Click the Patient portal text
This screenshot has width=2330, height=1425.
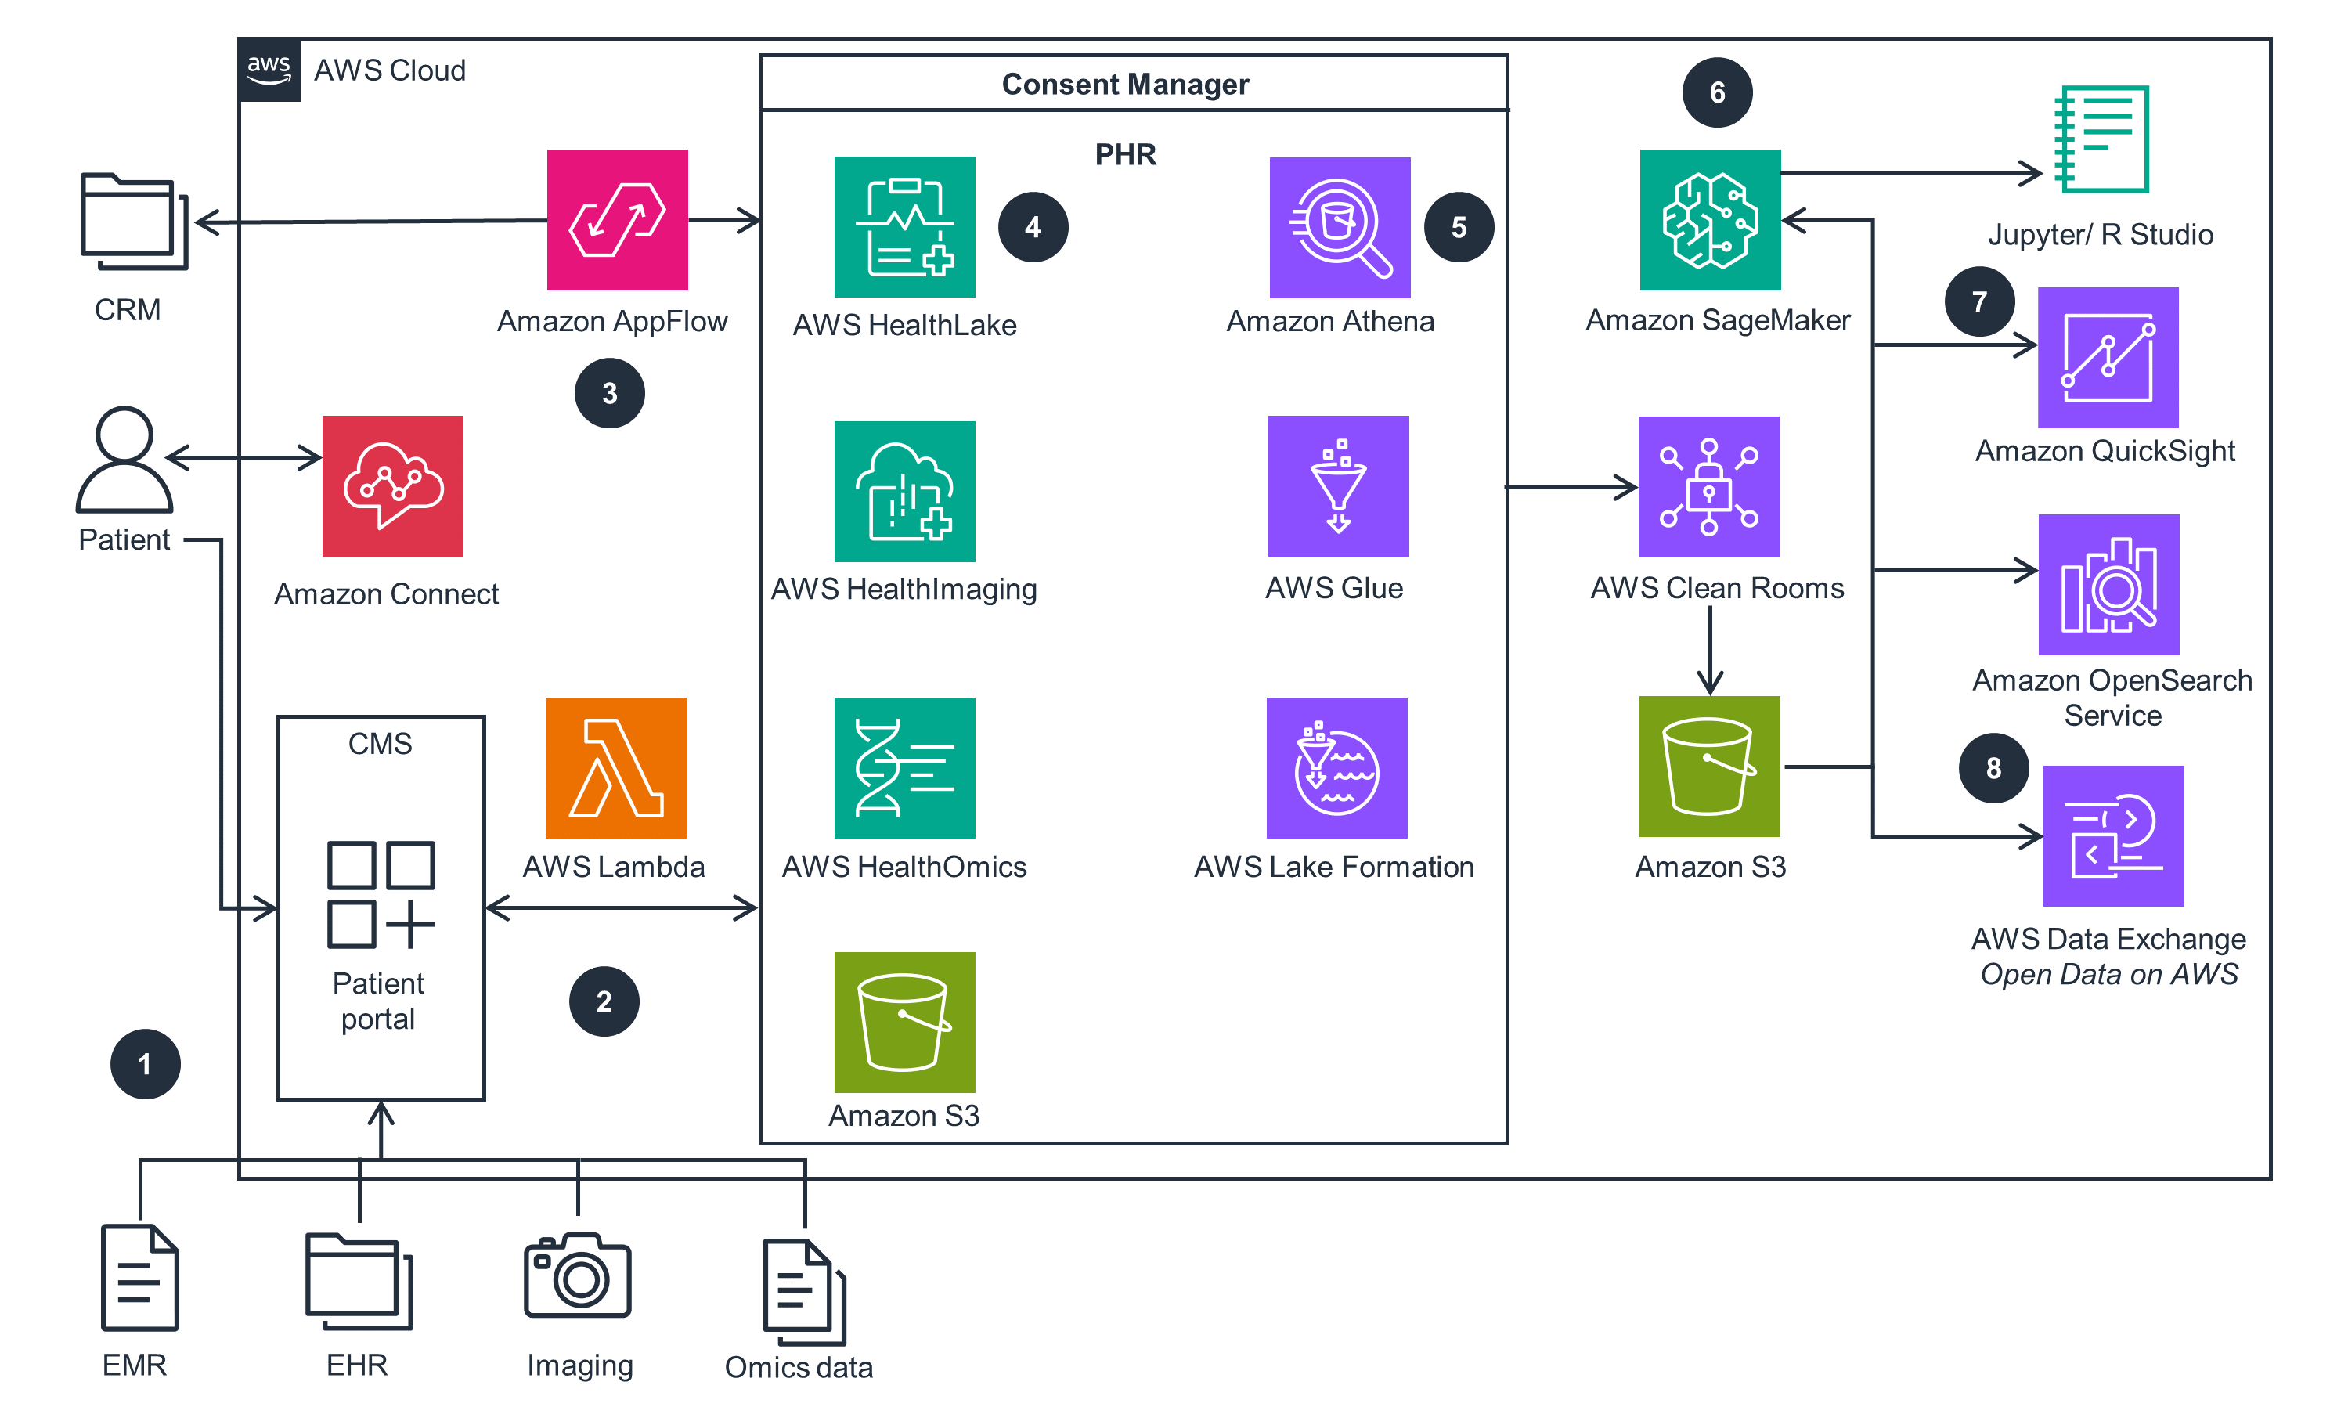(378, 1001)
